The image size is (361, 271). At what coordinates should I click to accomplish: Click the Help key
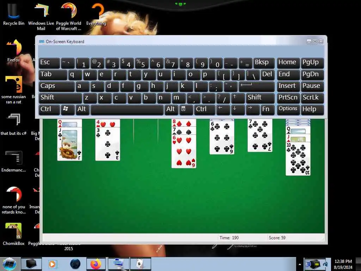pyautogui.click(x=312, y=109)
